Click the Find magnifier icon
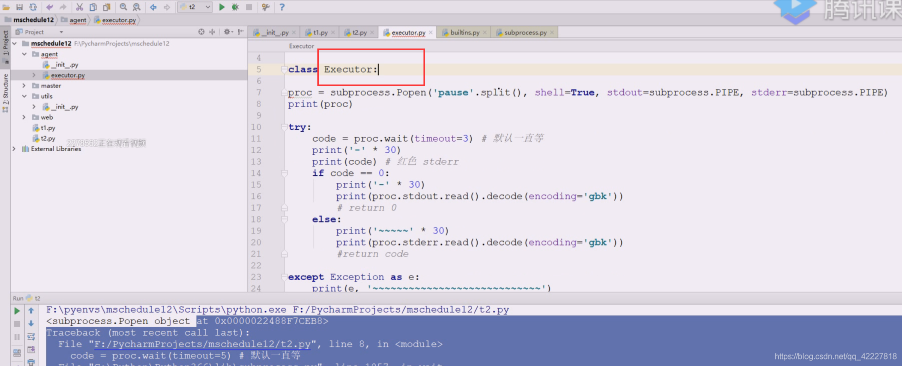Screen dimensions: 902x366 [x=123, y=7]
